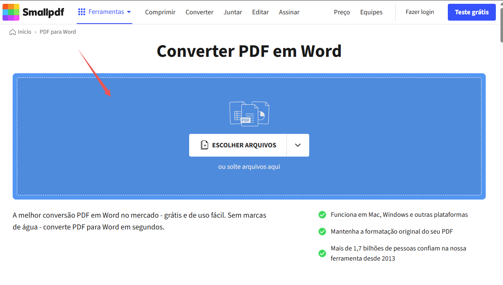
Task: Open the Converter menu item
Action: (199, 12)
